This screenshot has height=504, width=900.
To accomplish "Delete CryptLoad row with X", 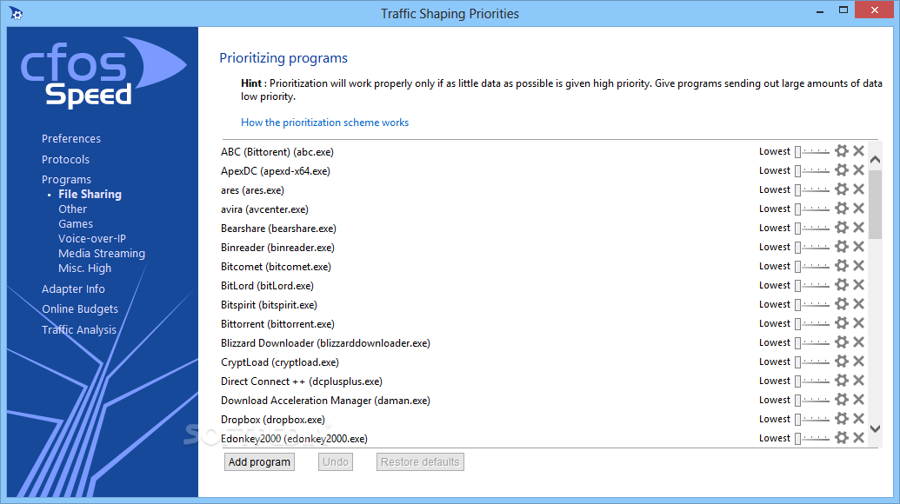I will [x=858, y=361].
